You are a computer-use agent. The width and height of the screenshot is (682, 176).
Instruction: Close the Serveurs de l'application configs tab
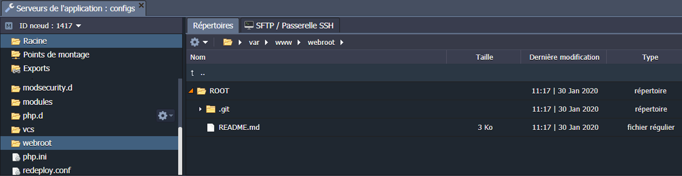(x=141, y=5)
